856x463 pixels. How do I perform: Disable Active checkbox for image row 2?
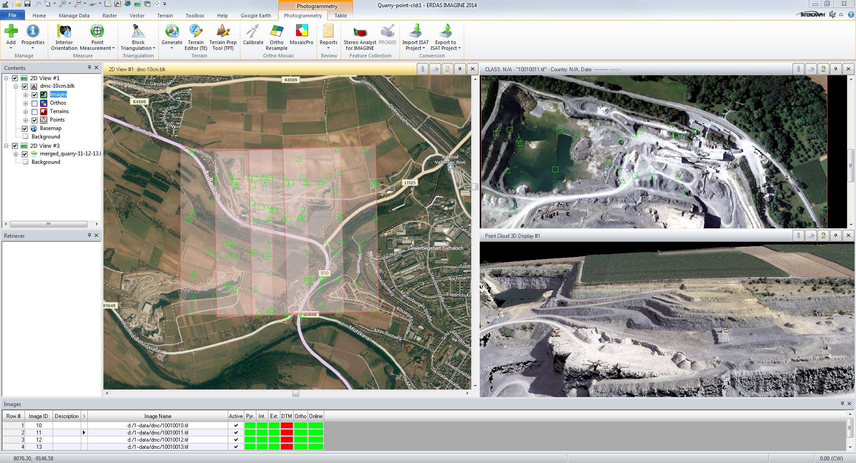coord(235,432)
